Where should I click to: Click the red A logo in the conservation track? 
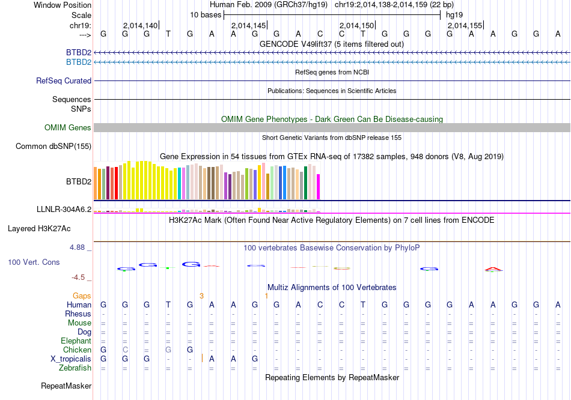coord(493,270)
